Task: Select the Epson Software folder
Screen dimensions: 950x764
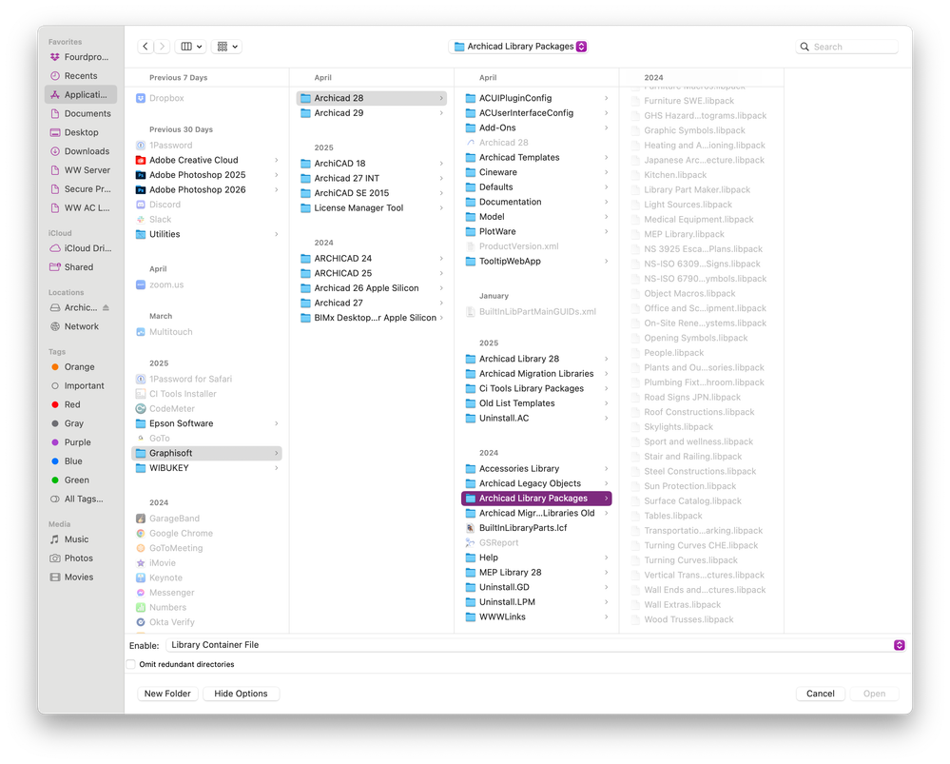Action: pyautogui.click(x=206, y=423)
